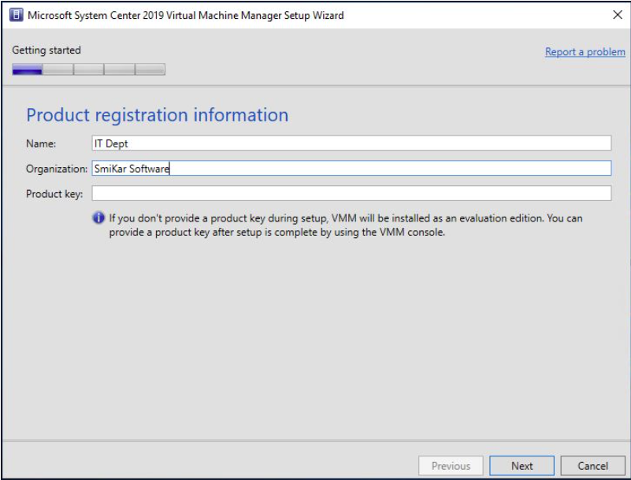Click the wizard window title text

pos(185,15)
